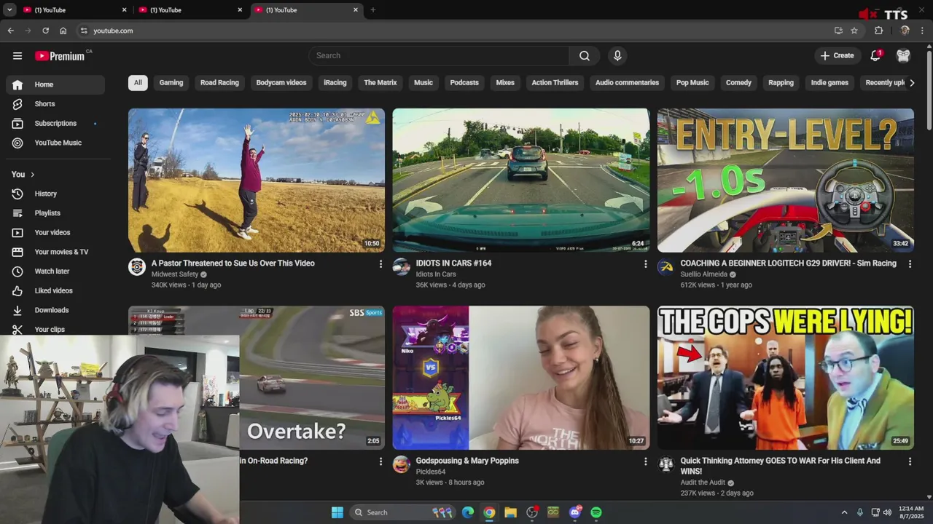Open Liked videos in the sidebar
Screen dimensions: 933x524
coord(55,291)
